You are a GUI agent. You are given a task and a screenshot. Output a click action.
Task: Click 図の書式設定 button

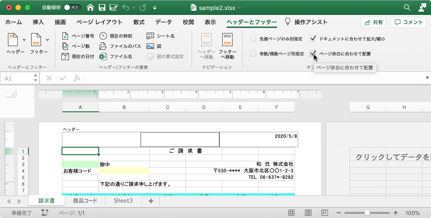[165, 56]
